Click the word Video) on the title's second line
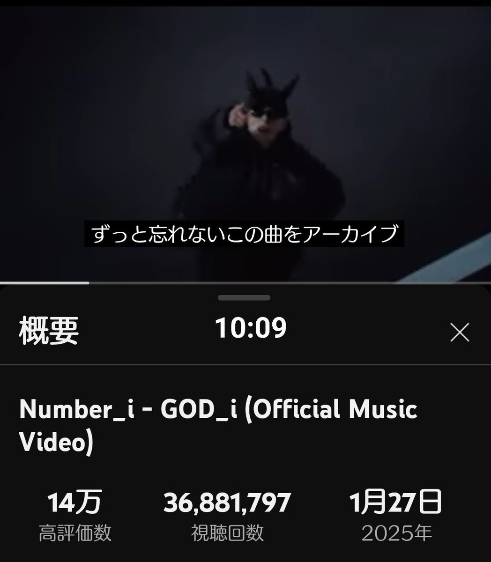This screenshot has height=562, width=491. (x=56, y=442)
